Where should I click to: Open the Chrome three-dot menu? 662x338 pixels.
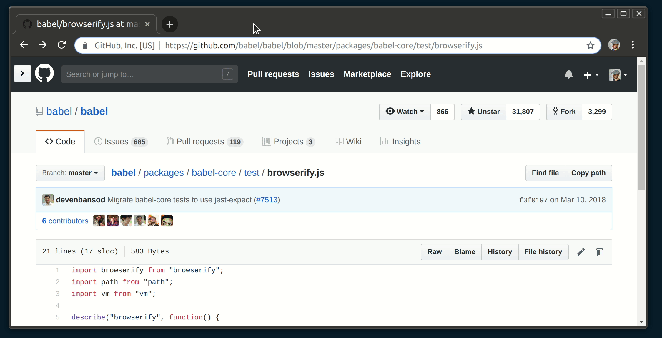click(x=633, y=45)
